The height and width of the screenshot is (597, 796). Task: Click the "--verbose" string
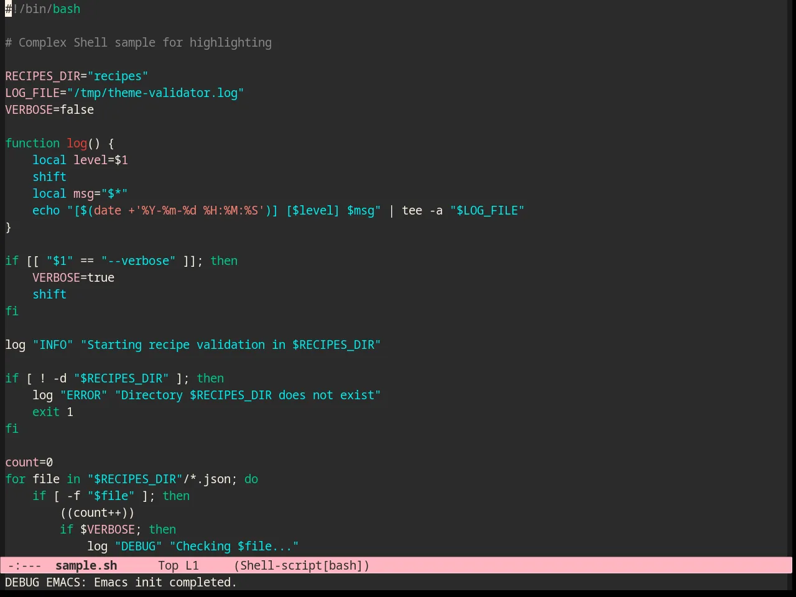(x=139, y=261)
